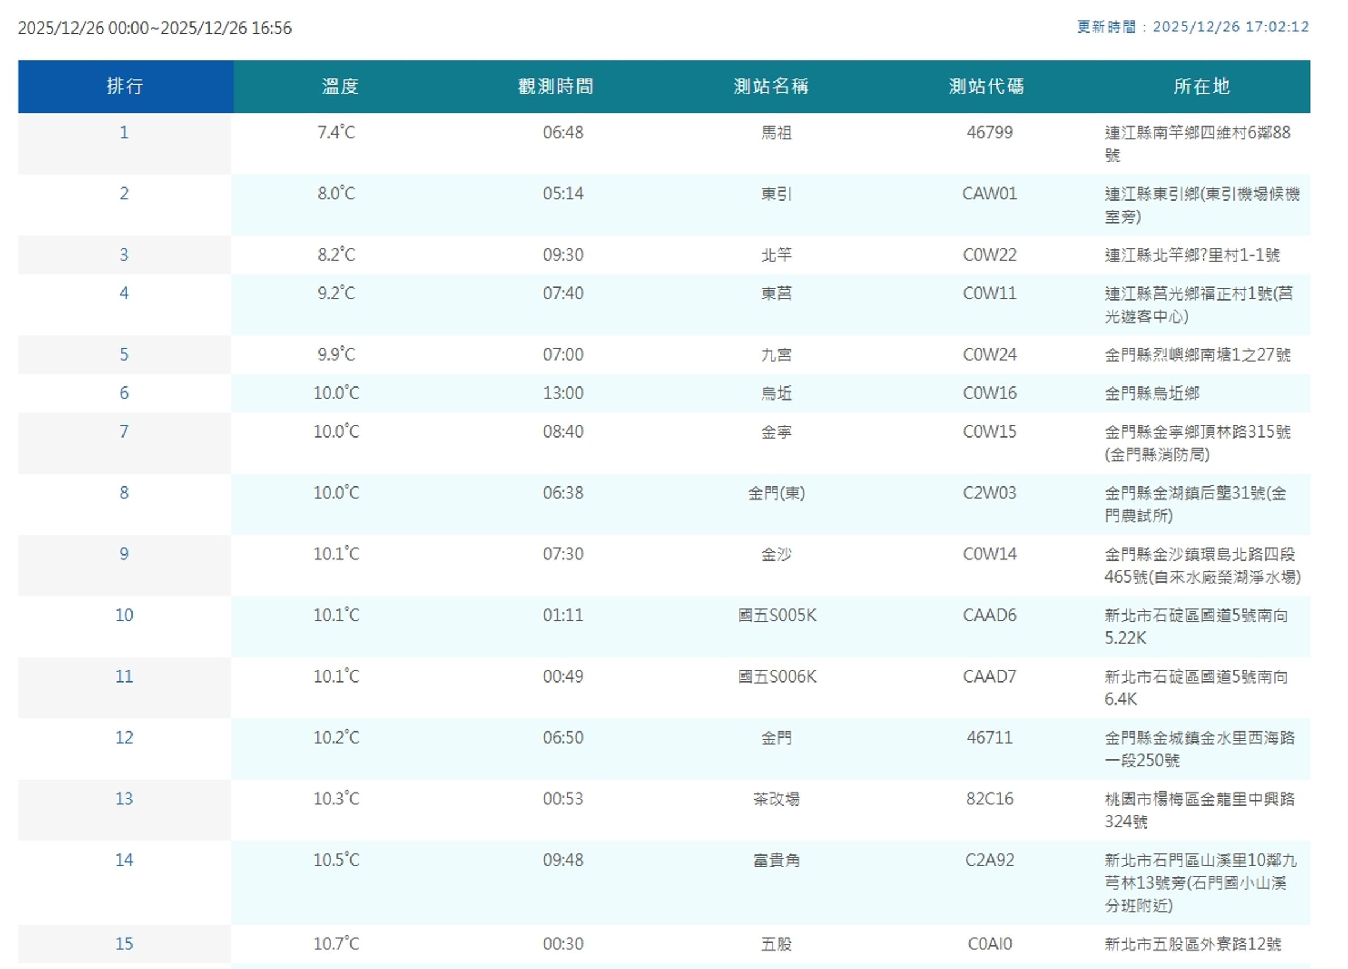Screen dimensions: 1348x969
Task: Select station name 富貴角
Action: 776,860
